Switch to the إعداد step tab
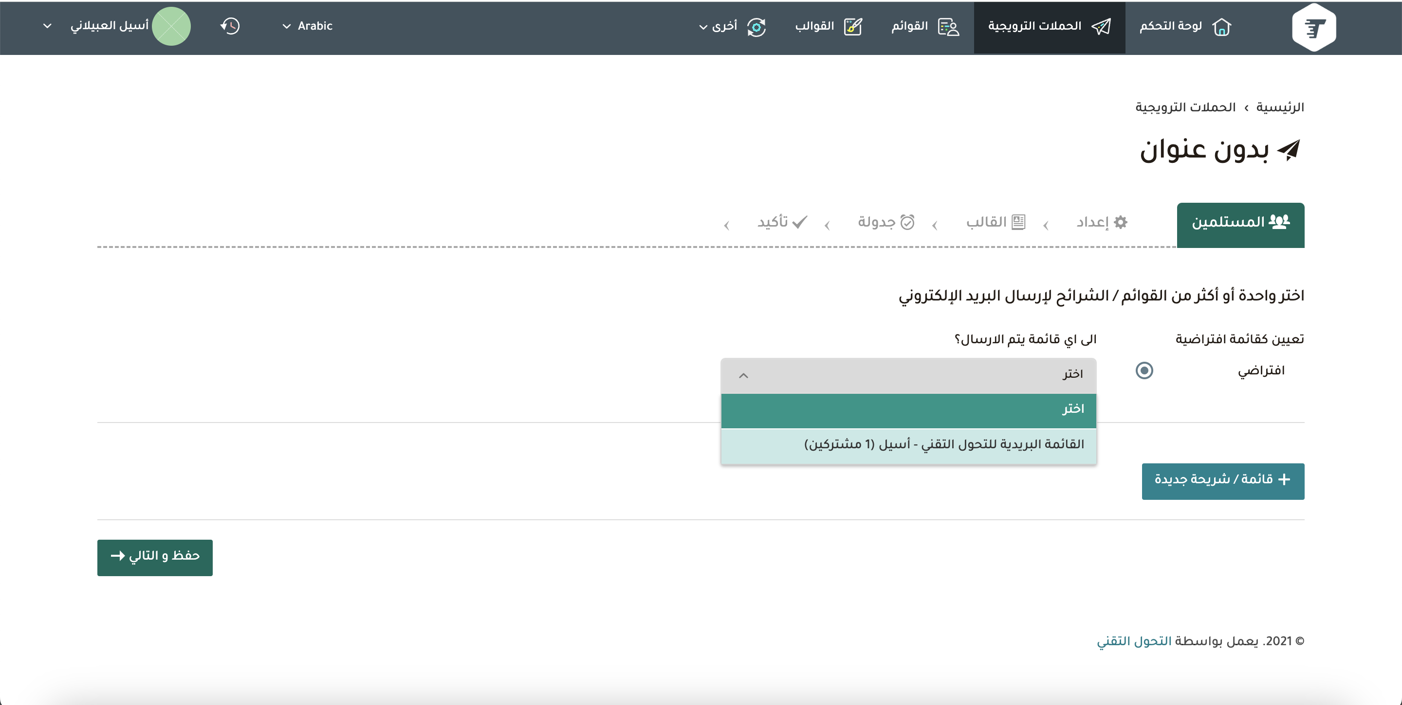The height and width of the screenshot is (705, 1402). tap(1102, 222)
